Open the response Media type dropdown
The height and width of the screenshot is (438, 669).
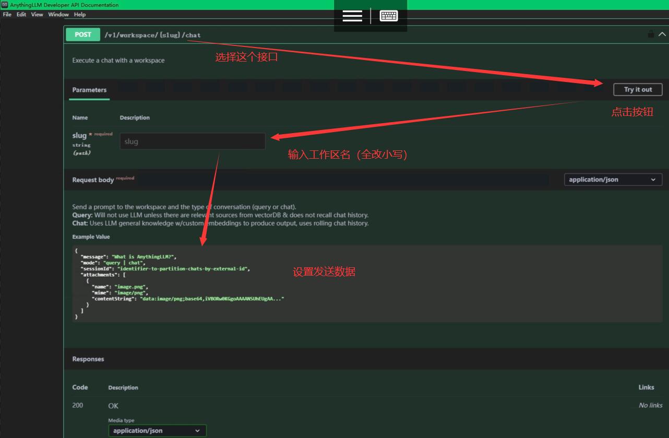(x=157, y=431)
